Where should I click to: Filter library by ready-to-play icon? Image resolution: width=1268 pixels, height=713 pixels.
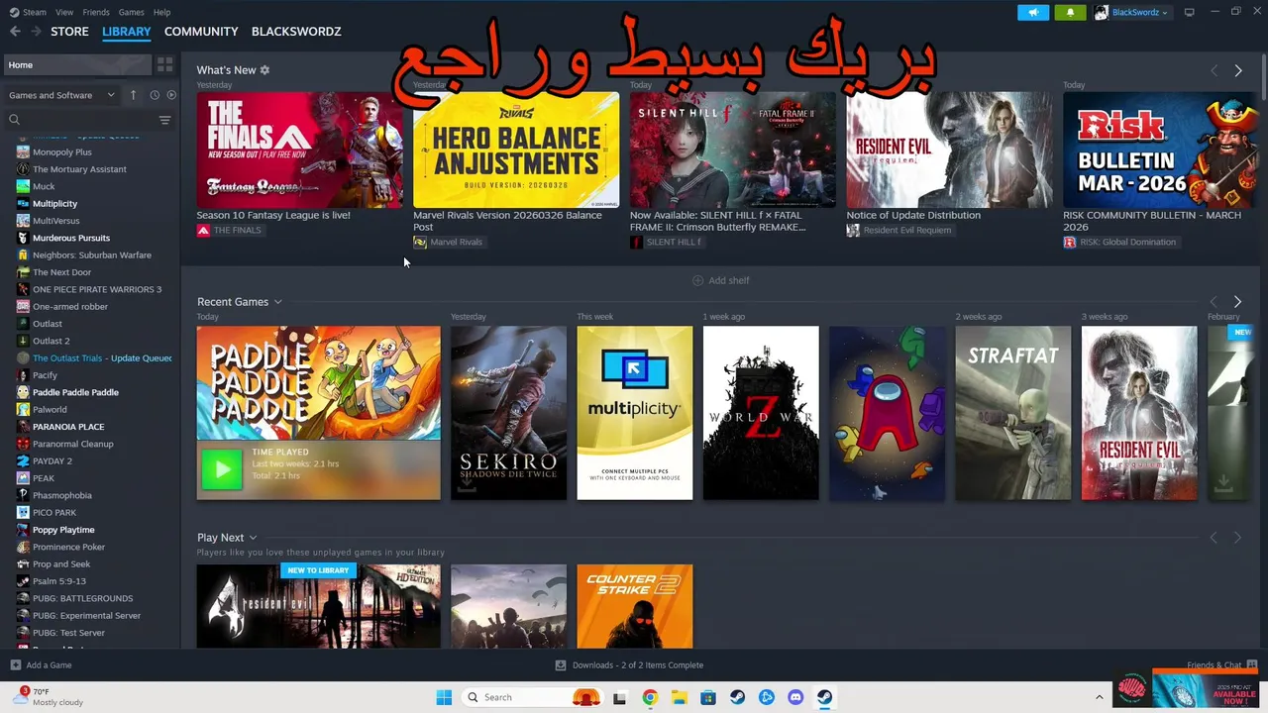171,95
